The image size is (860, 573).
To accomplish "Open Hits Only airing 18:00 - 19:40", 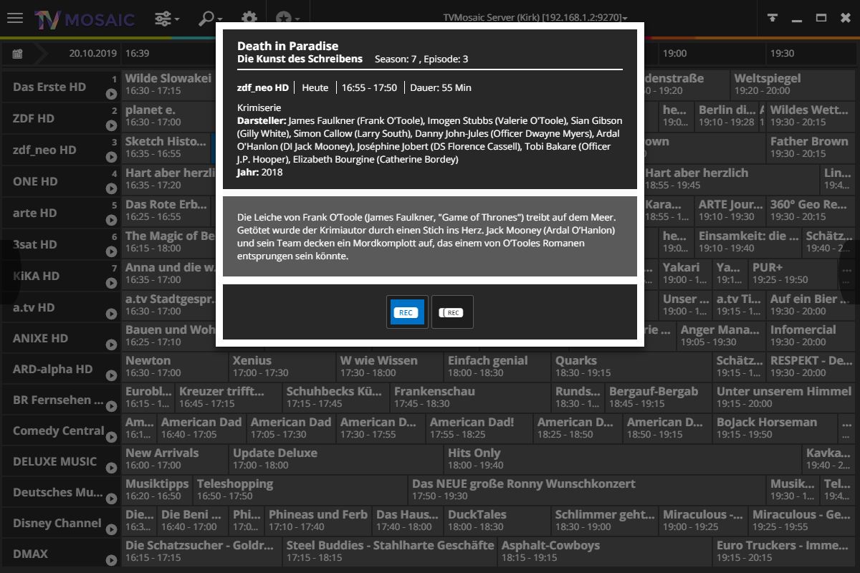I will (623, 458).
